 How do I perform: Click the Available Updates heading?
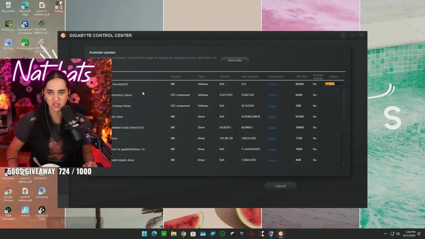click(x=102, y=52)
